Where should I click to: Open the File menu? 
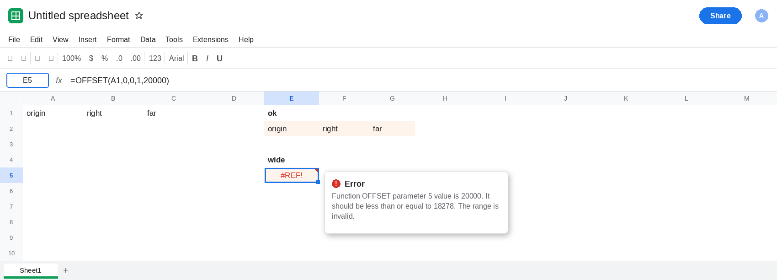tap(14, 39)
